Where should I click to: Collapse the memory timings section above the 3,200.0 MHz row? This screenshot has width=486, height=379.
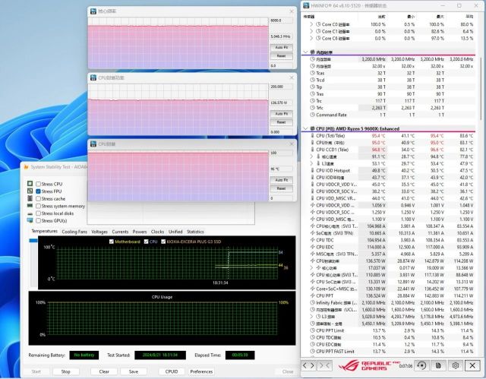pyautogui.click(x=305, y=52)
